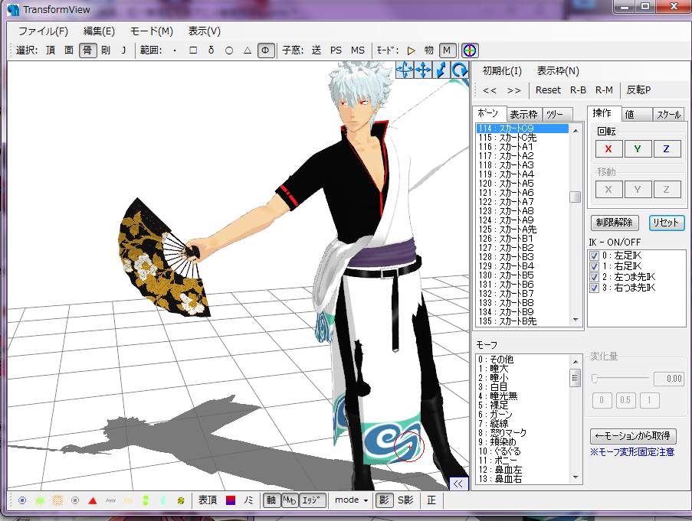
Task: Toggle the 影 shadow display button
Action: point(384,500)
